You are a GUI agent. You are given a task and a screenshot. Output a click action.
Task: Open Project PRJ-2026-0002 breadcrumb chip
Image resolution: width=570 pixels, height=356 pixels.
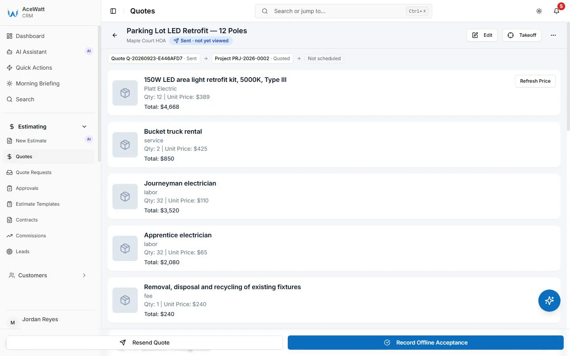(252, 59)
